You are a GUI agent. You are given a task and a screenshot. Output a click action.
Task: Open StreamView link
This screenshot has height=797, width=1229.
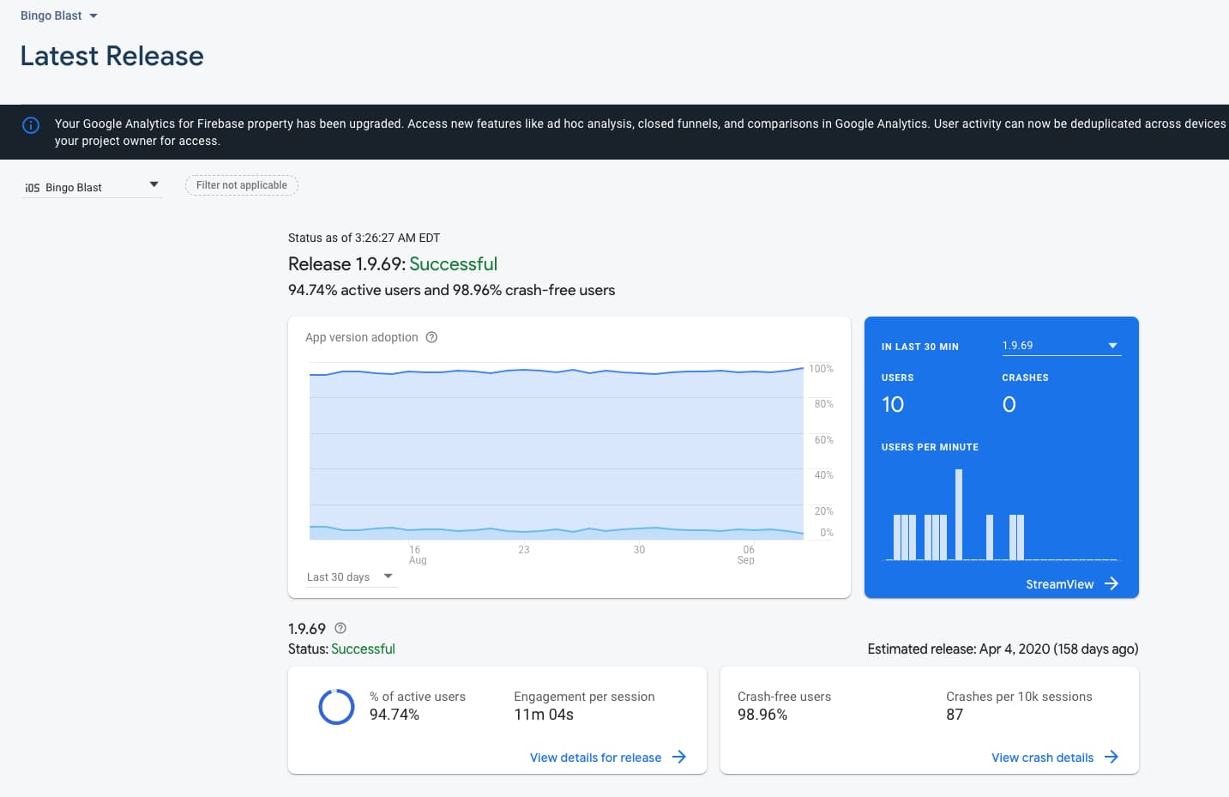pyautogui.click(x=1059, y=584)
